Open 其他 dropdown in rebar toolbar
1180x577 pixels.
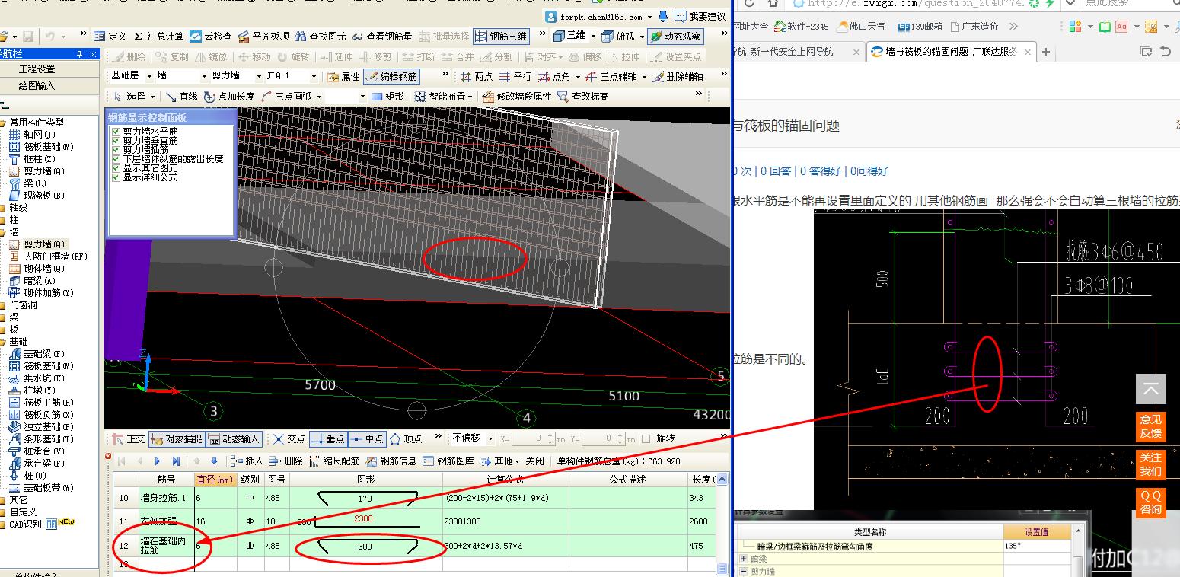[501, 461]
